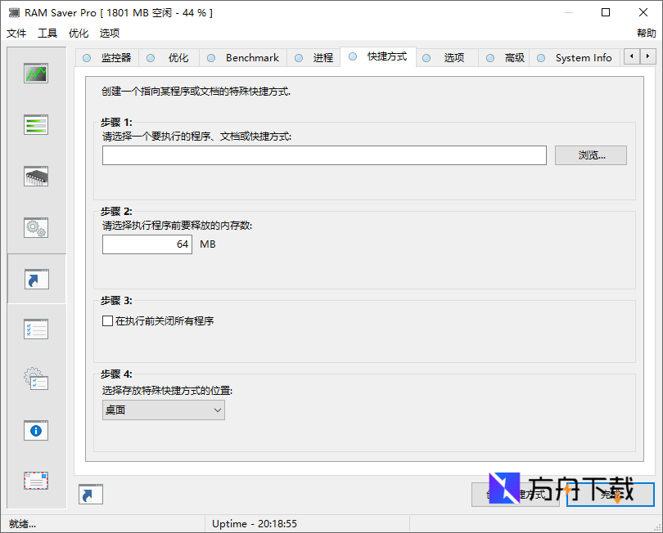Click the Feedback envelope icon in sidebar

[35, 481]
